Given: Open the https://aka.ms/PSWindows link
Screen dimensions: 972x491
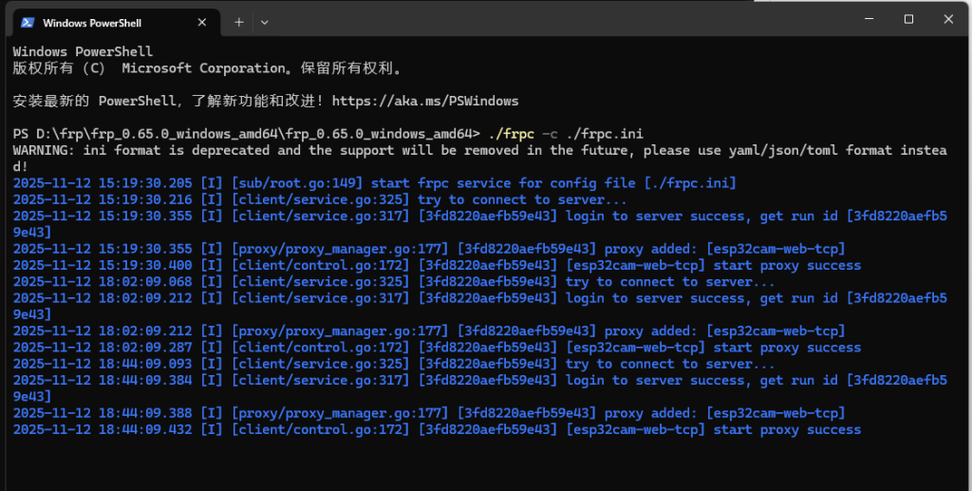Looking at the screenshot, I should pos(425,101).
